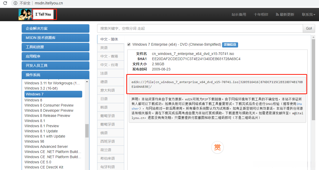Switch to the 韩语 language tab
Viewport: 319px width, 170px height.
111,107
